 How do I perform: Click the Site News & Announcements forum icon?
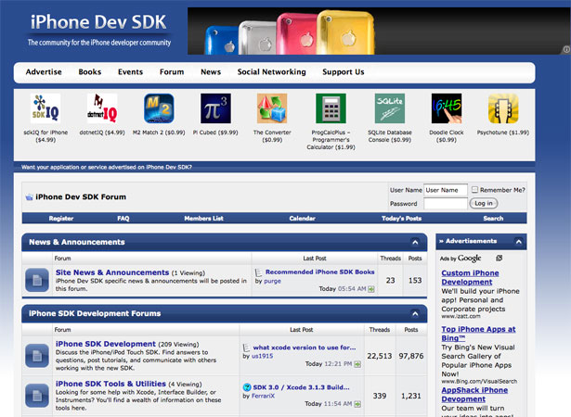(x=37, y=280)
